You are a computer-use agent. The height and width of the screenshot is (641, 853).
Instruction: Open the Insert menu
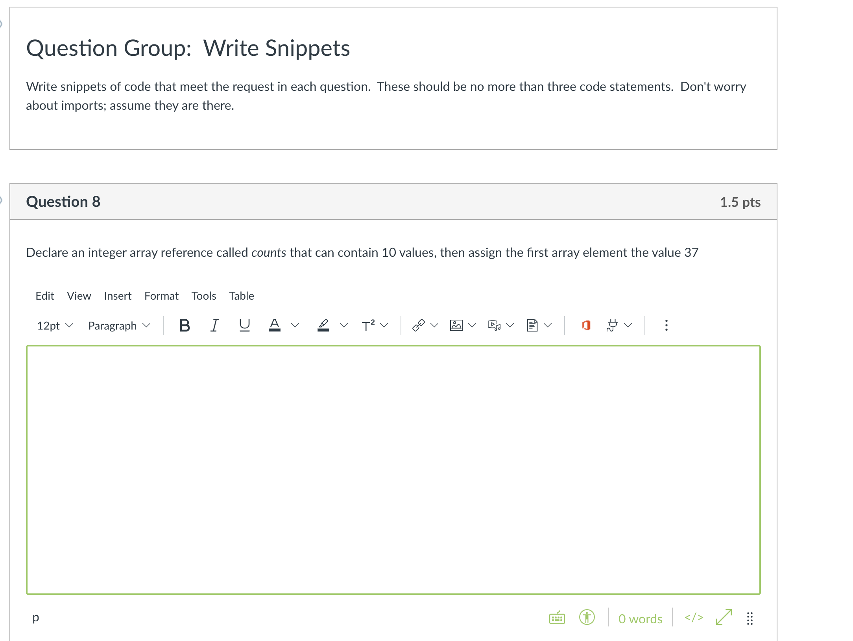point(118,296)
